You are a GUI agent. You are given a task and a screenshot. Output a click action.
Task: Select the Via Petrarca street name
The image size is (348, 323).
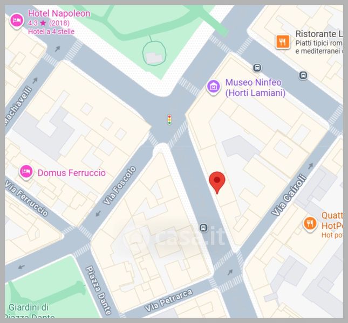pos(168,300)
